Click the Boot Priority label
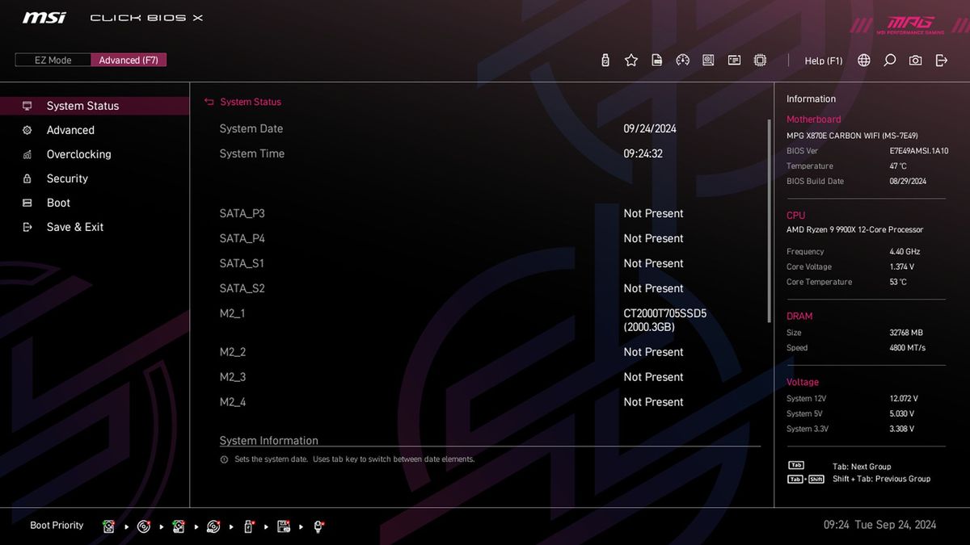Image resolution: width=970 pixels, height=545 pixels. click(x=57, y=526)
